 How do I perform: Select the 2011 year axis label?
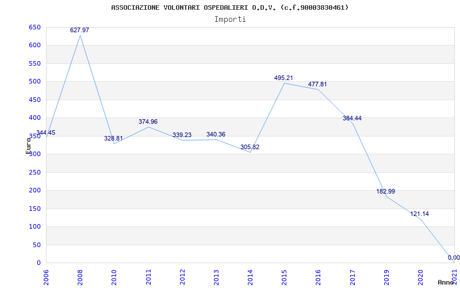(148, 277)
